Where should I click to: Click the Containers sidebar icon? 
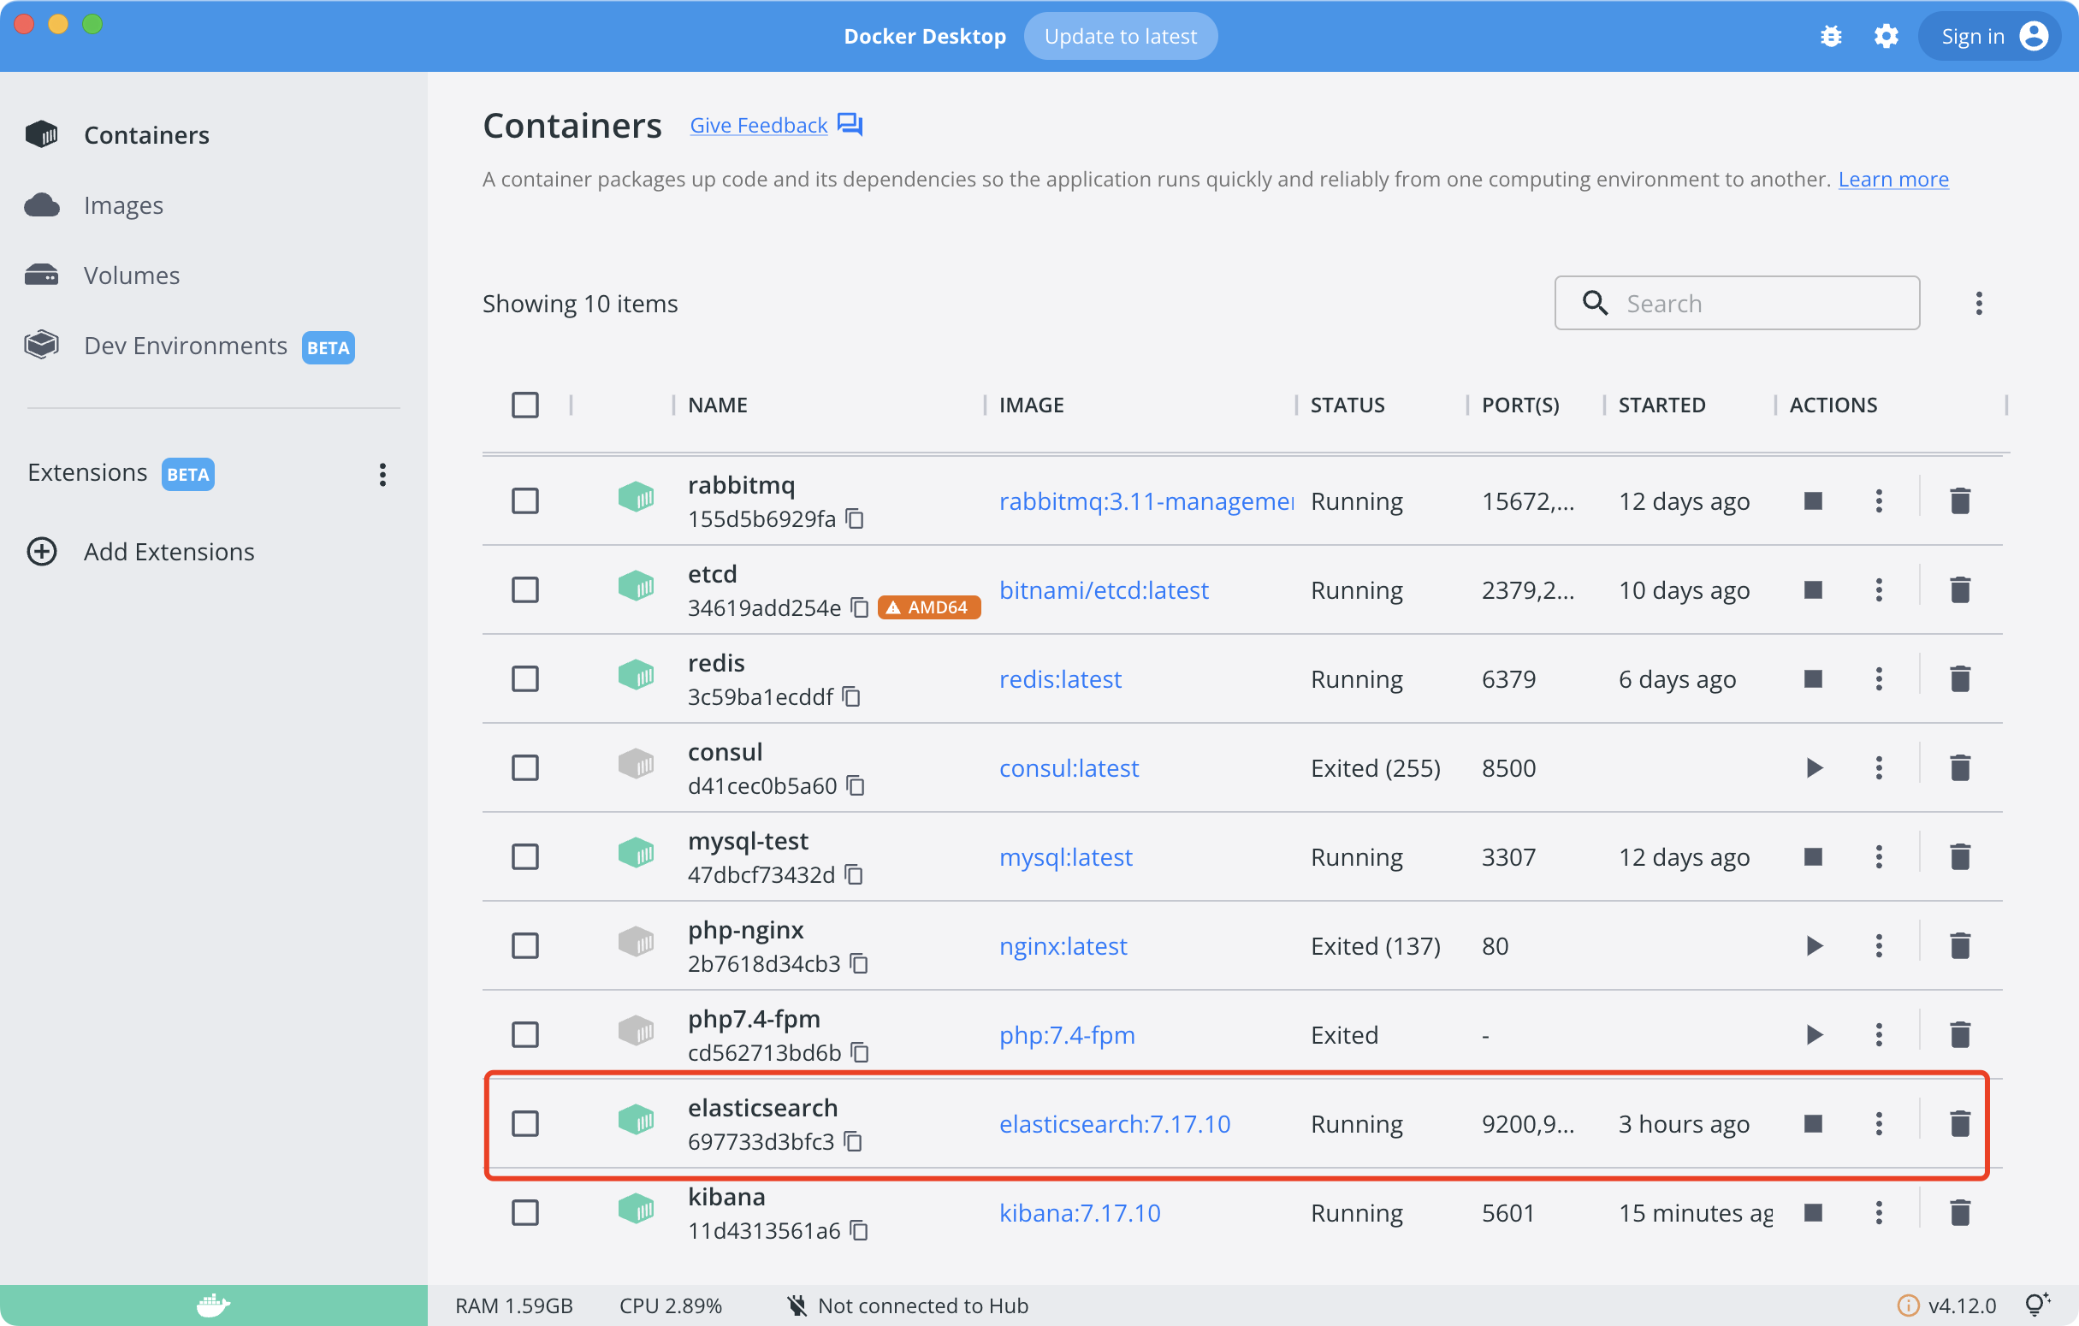44,133
